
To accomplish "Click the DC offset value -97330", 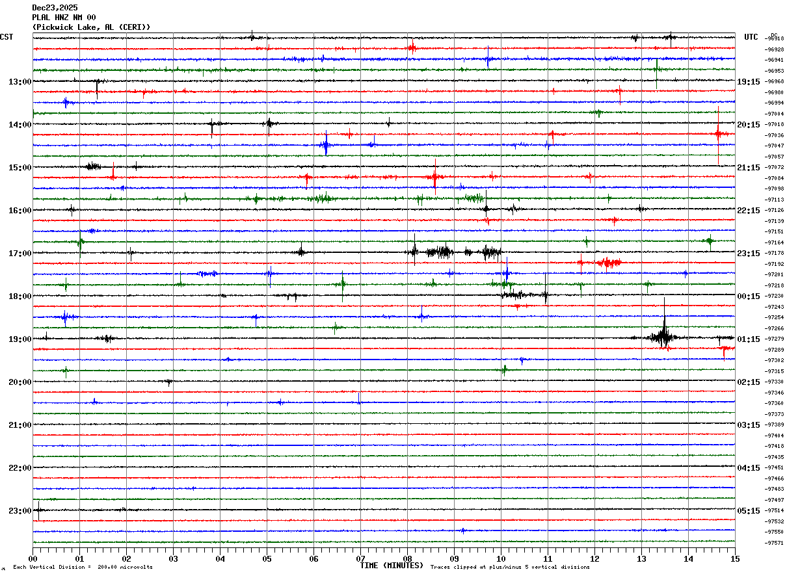I will coord(775,382).
